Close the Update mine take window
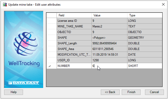Screen dimensions: 168x99 163,4
